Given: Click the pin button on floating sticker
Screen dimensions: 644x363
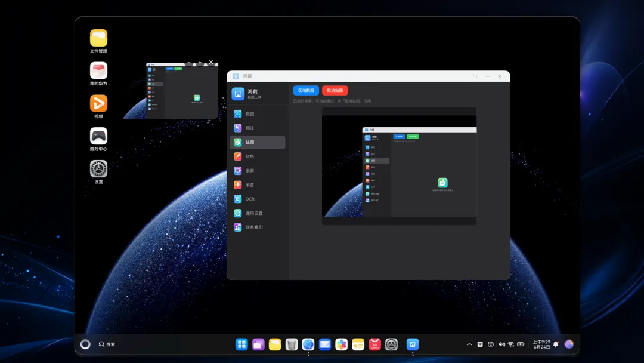Looking at the screenshot, I should point(200,63).
